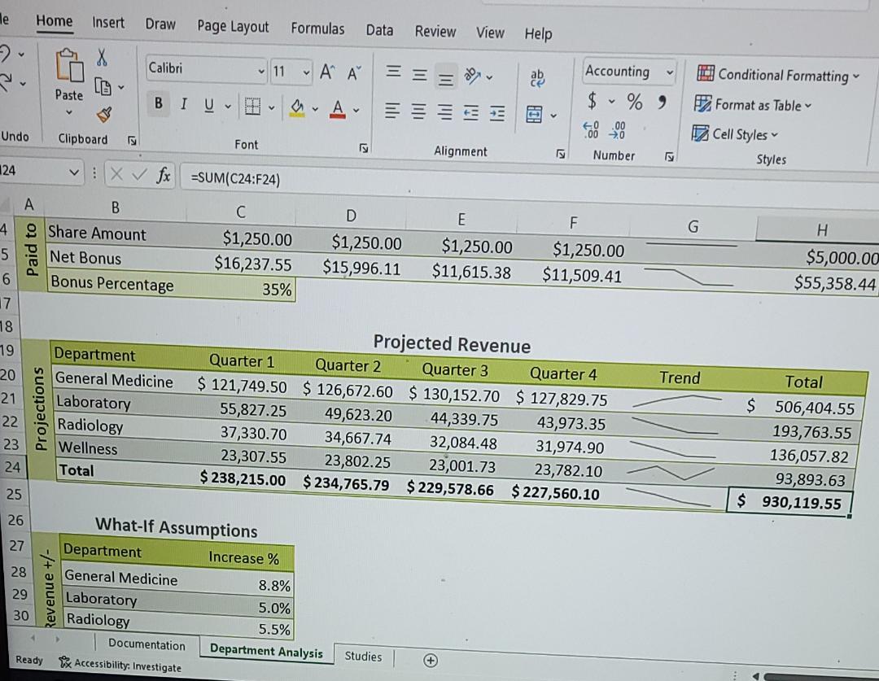Open the Studies sheet tab
Screen dimensions: 879x681
[x=363, y=657]
